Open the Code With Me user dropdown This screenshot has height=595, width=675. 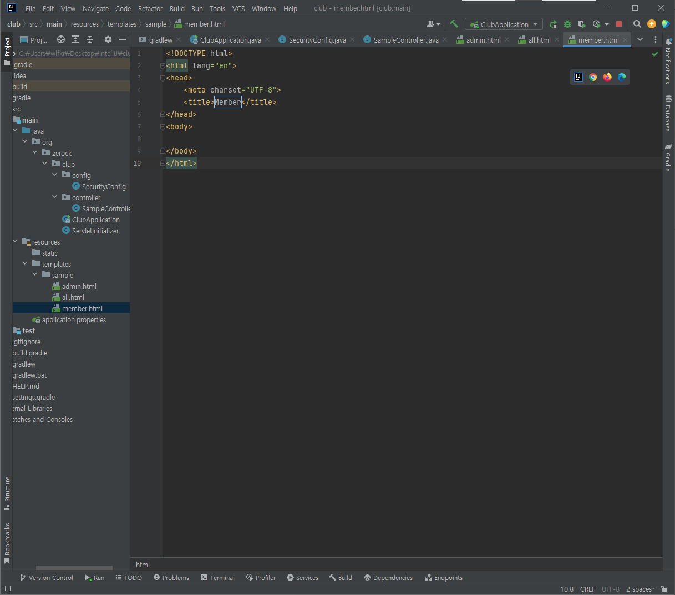(x=433, y=24)
